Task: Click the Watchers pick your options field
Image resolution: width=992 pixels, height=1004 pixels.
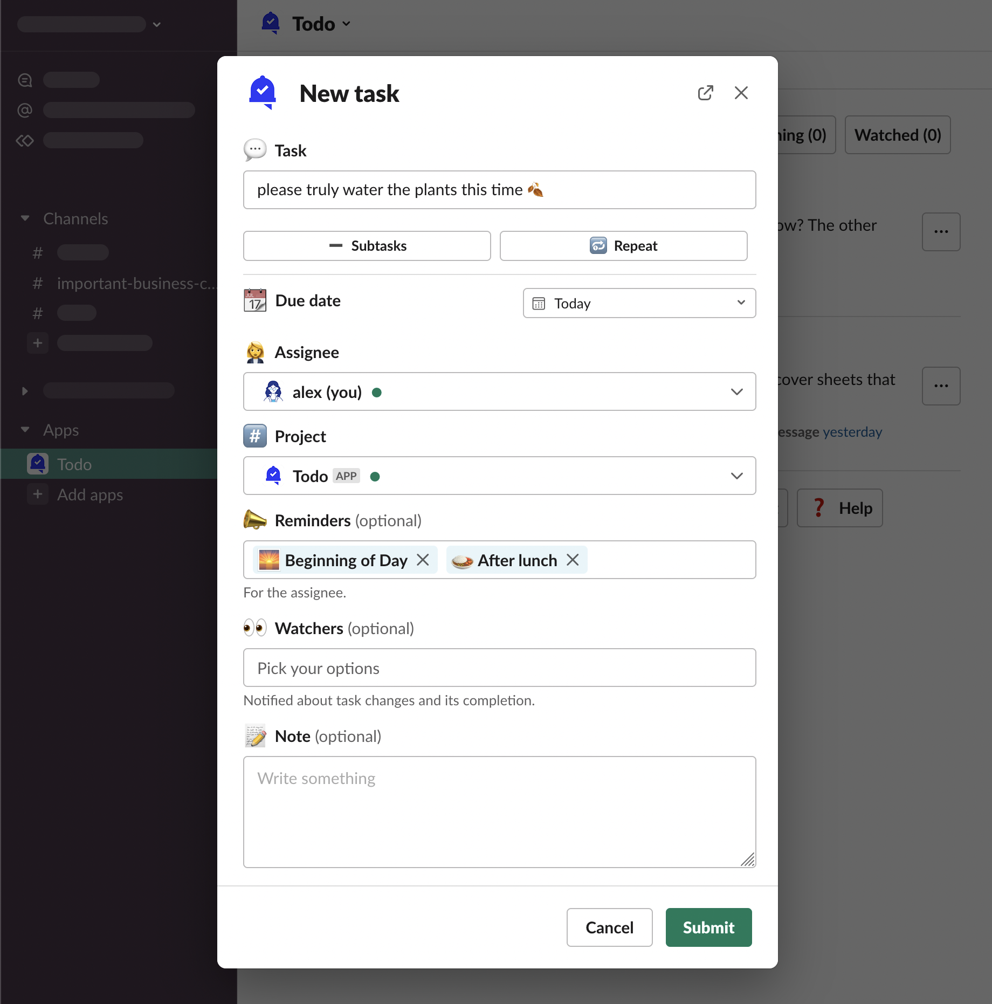Action: (x=499, y=668)
